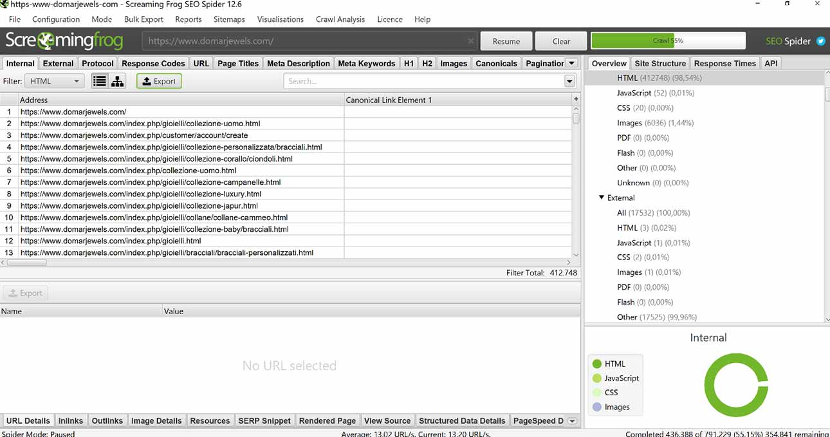The image size is (830, 437).
Task: Open the Outlinks bottom tab
Action: (x=107, y=421)
